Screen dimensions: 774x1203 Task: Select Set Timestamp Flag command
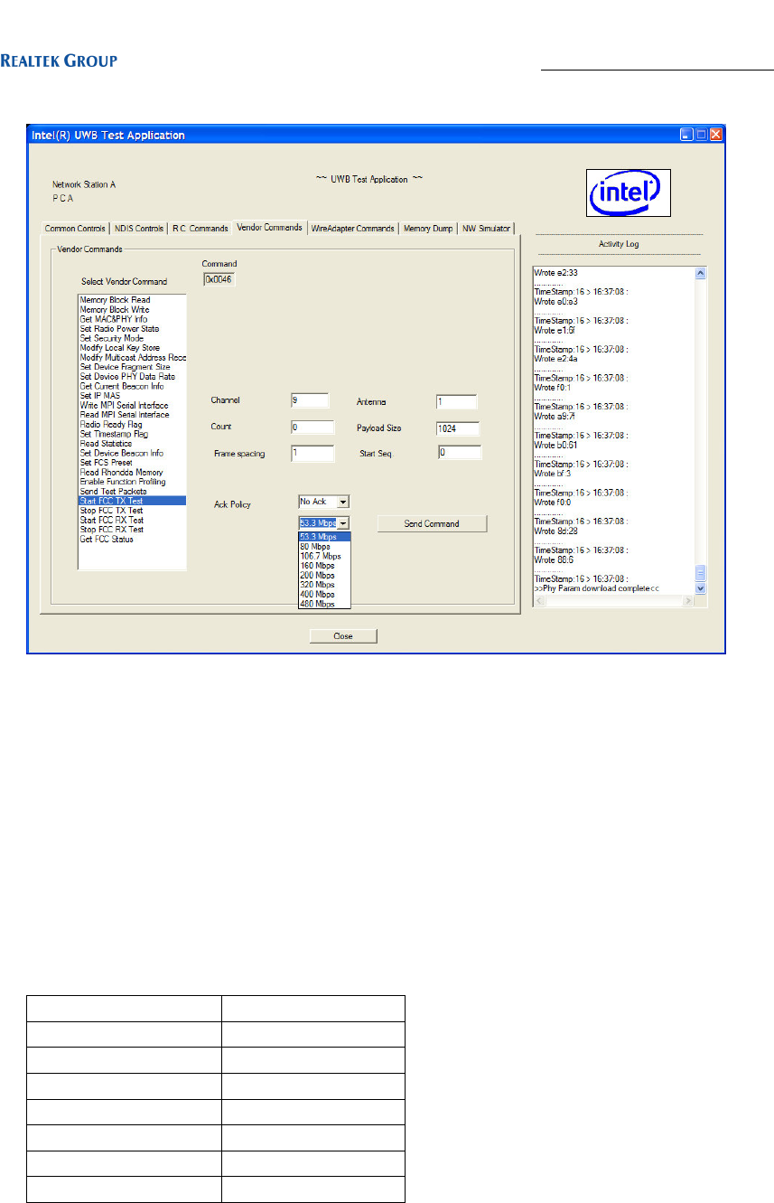pos(132,434)
